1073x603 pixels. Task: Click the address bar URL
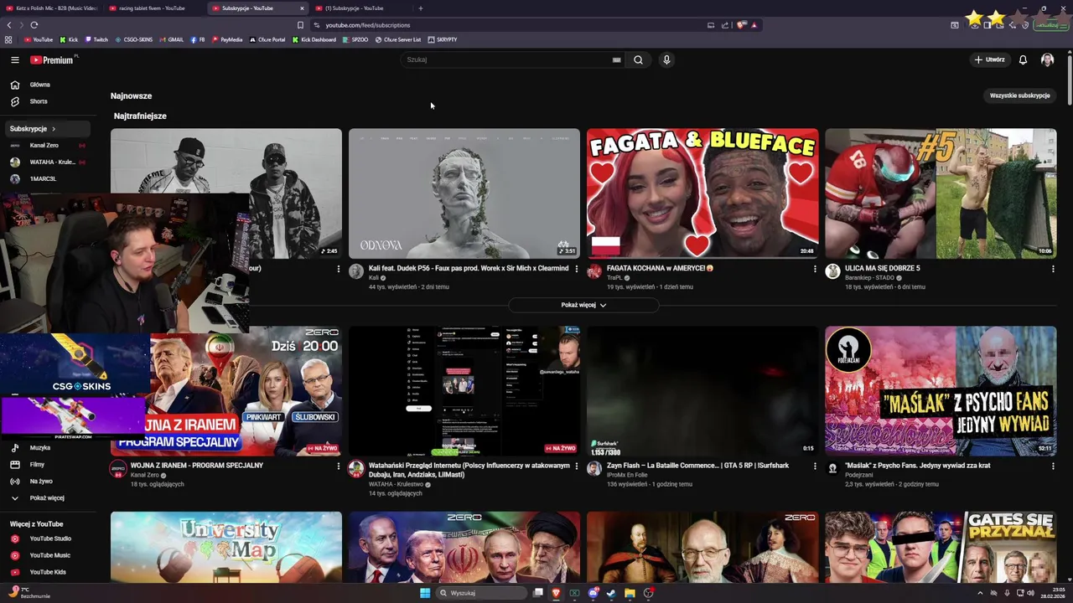368,25
